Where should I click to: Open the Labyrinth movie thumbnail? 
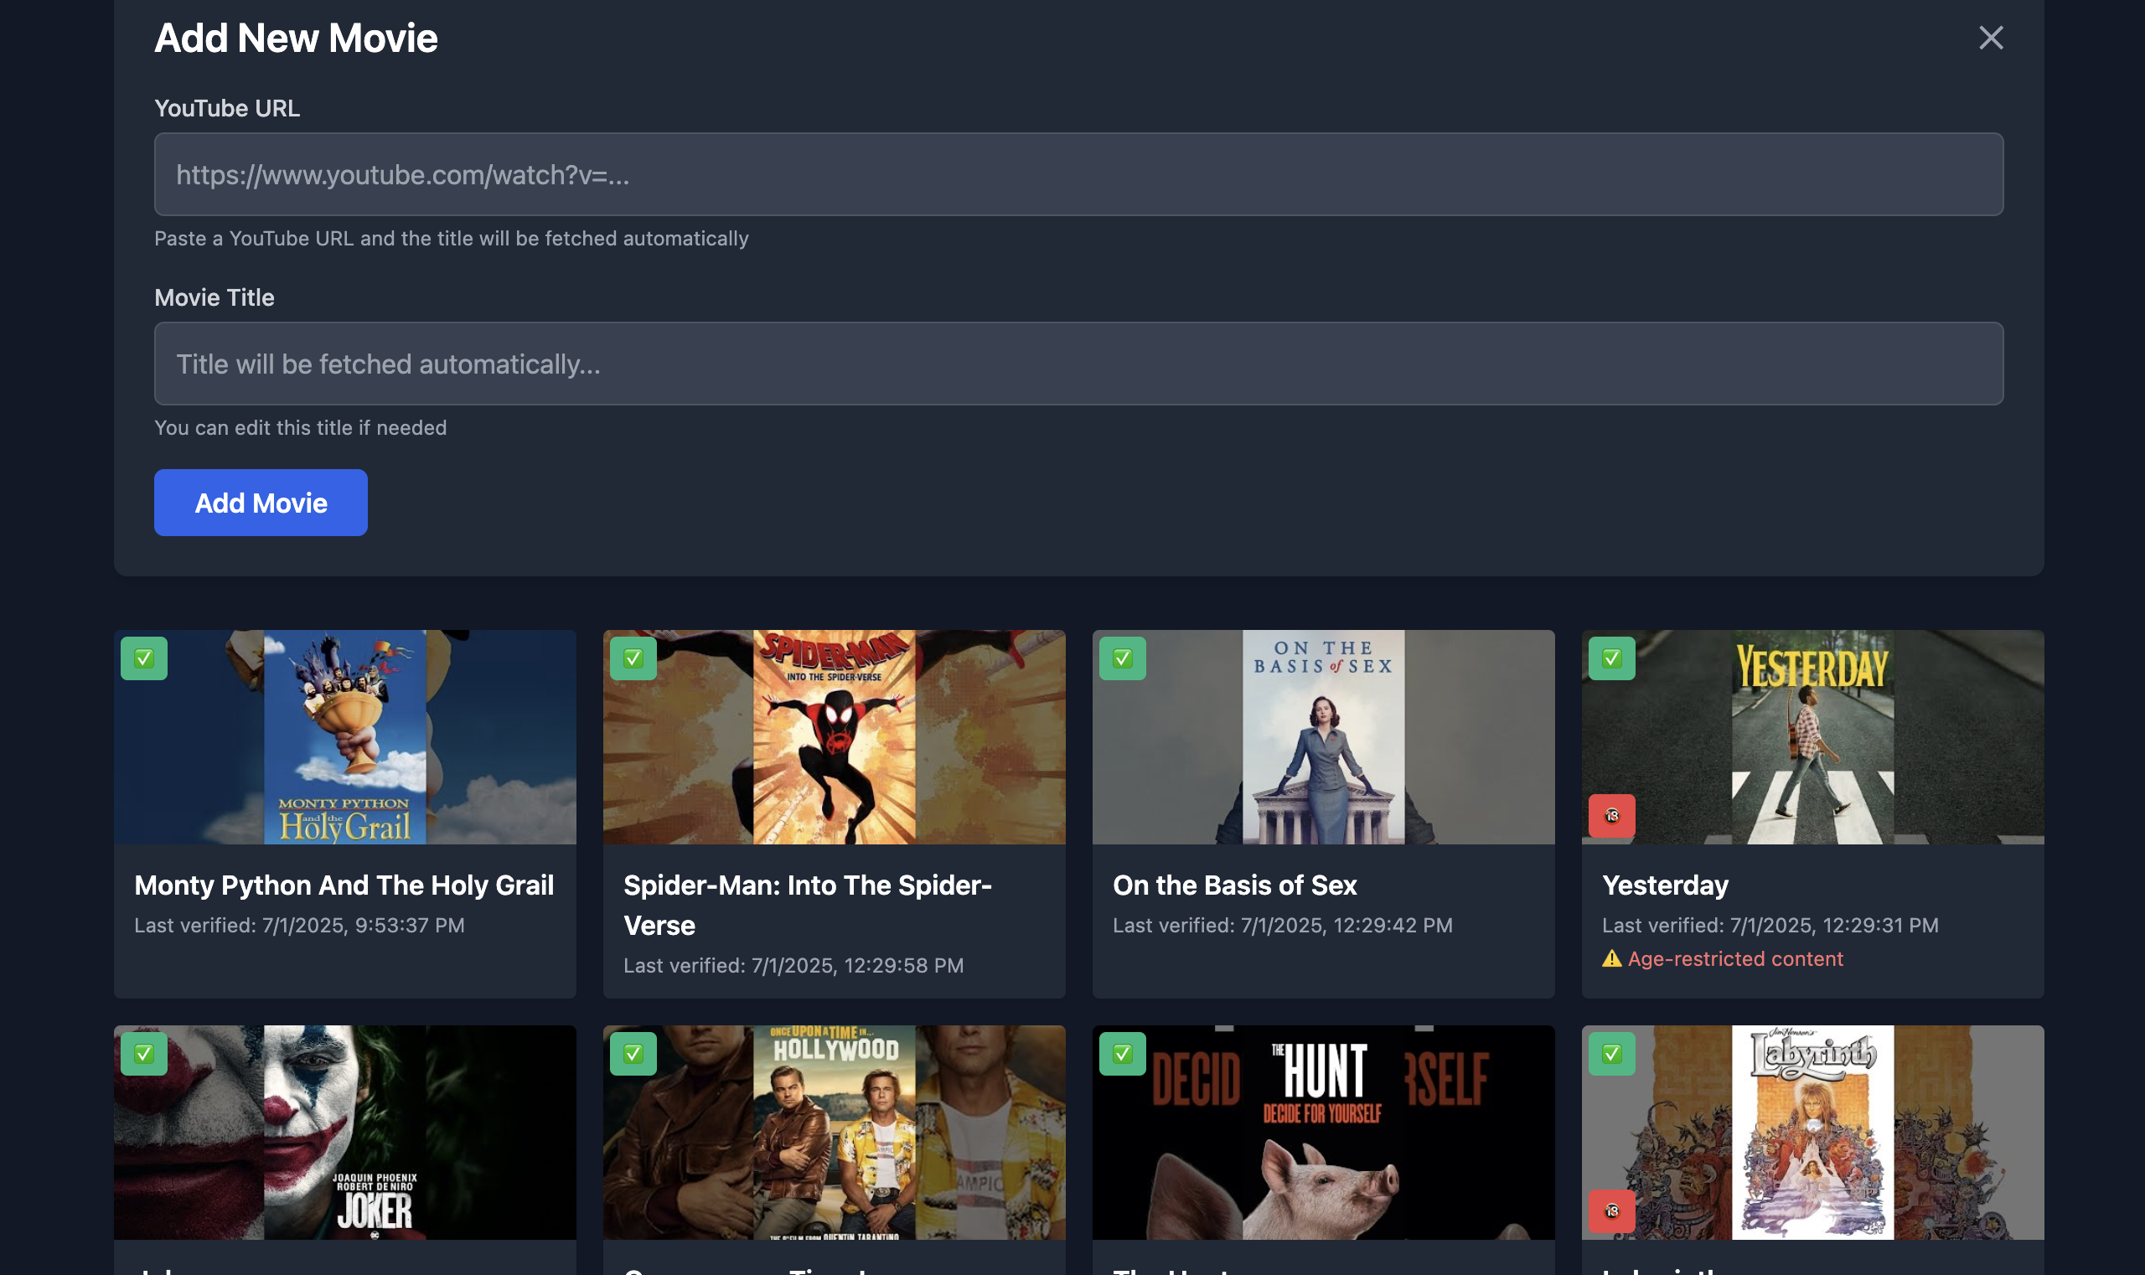click(1812, 1132)
